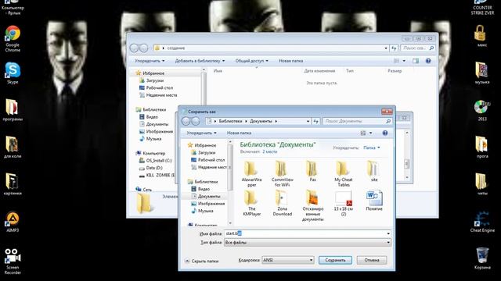This screenshot has height=281, width=501.
Task: Open 'Упорядочить' menu in 'создание' window
Action: (150, 61)
